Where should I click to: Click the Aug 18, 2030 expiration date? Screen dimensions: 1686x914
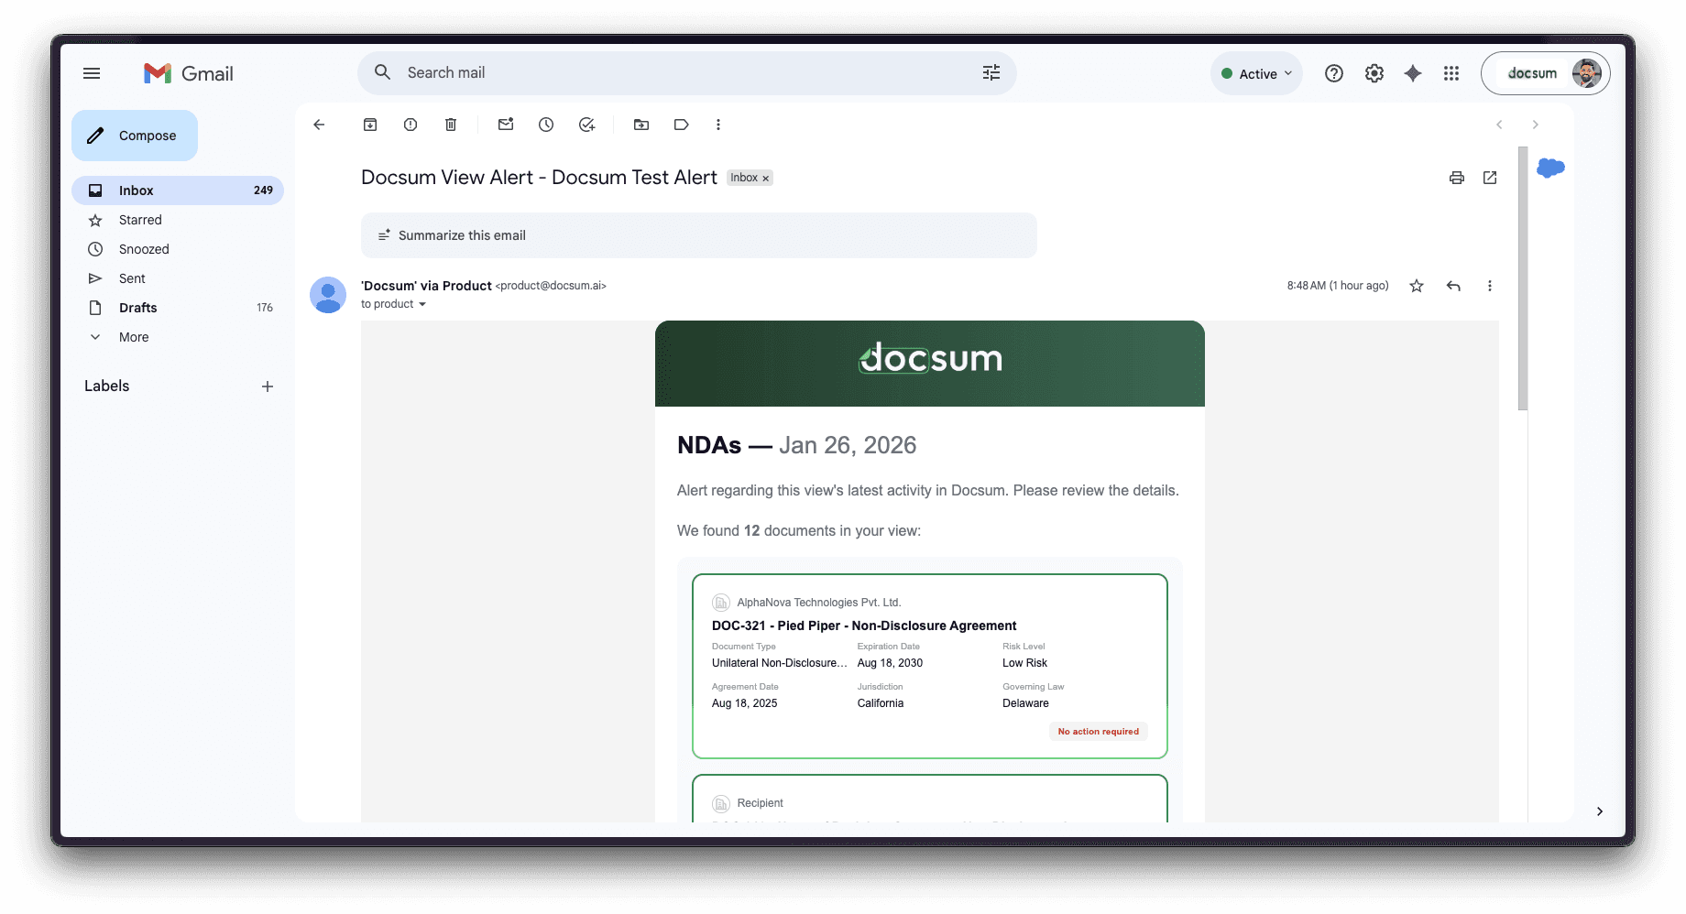[890, 663]
